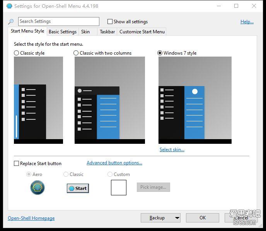The height and width of the screenshot is (231, 266).
Task: Click the Aero shell start button image
Action: point(38,188)
